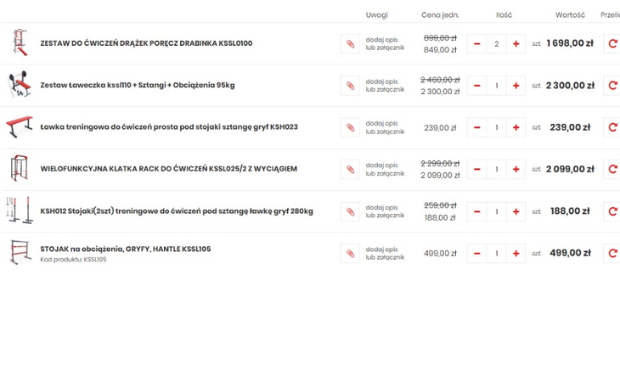Open the STOJAK na obciążenia, GRYFY, HANTLE product link
The height and width of the screenshot is (387, 620).
(125, 249)
